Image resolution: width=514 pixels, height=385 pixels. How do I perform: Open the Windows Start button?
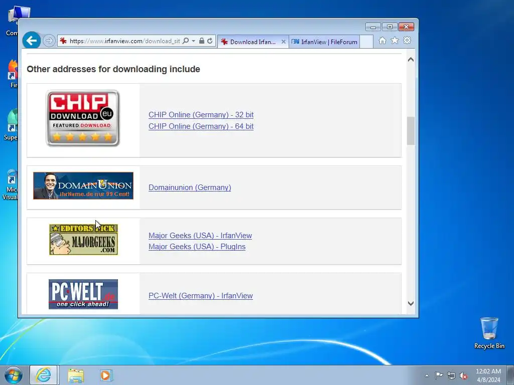[14, 375]
